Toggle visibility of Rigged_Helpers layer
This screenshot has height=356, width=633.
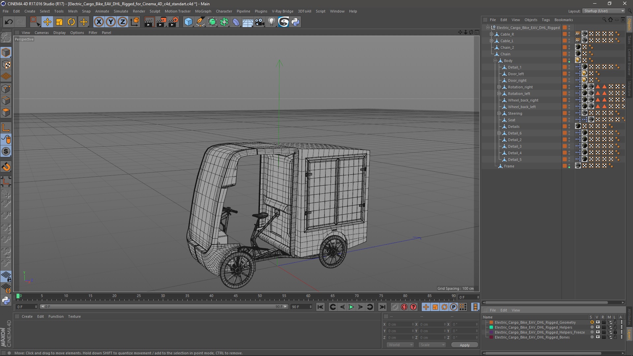click(597, 327)
